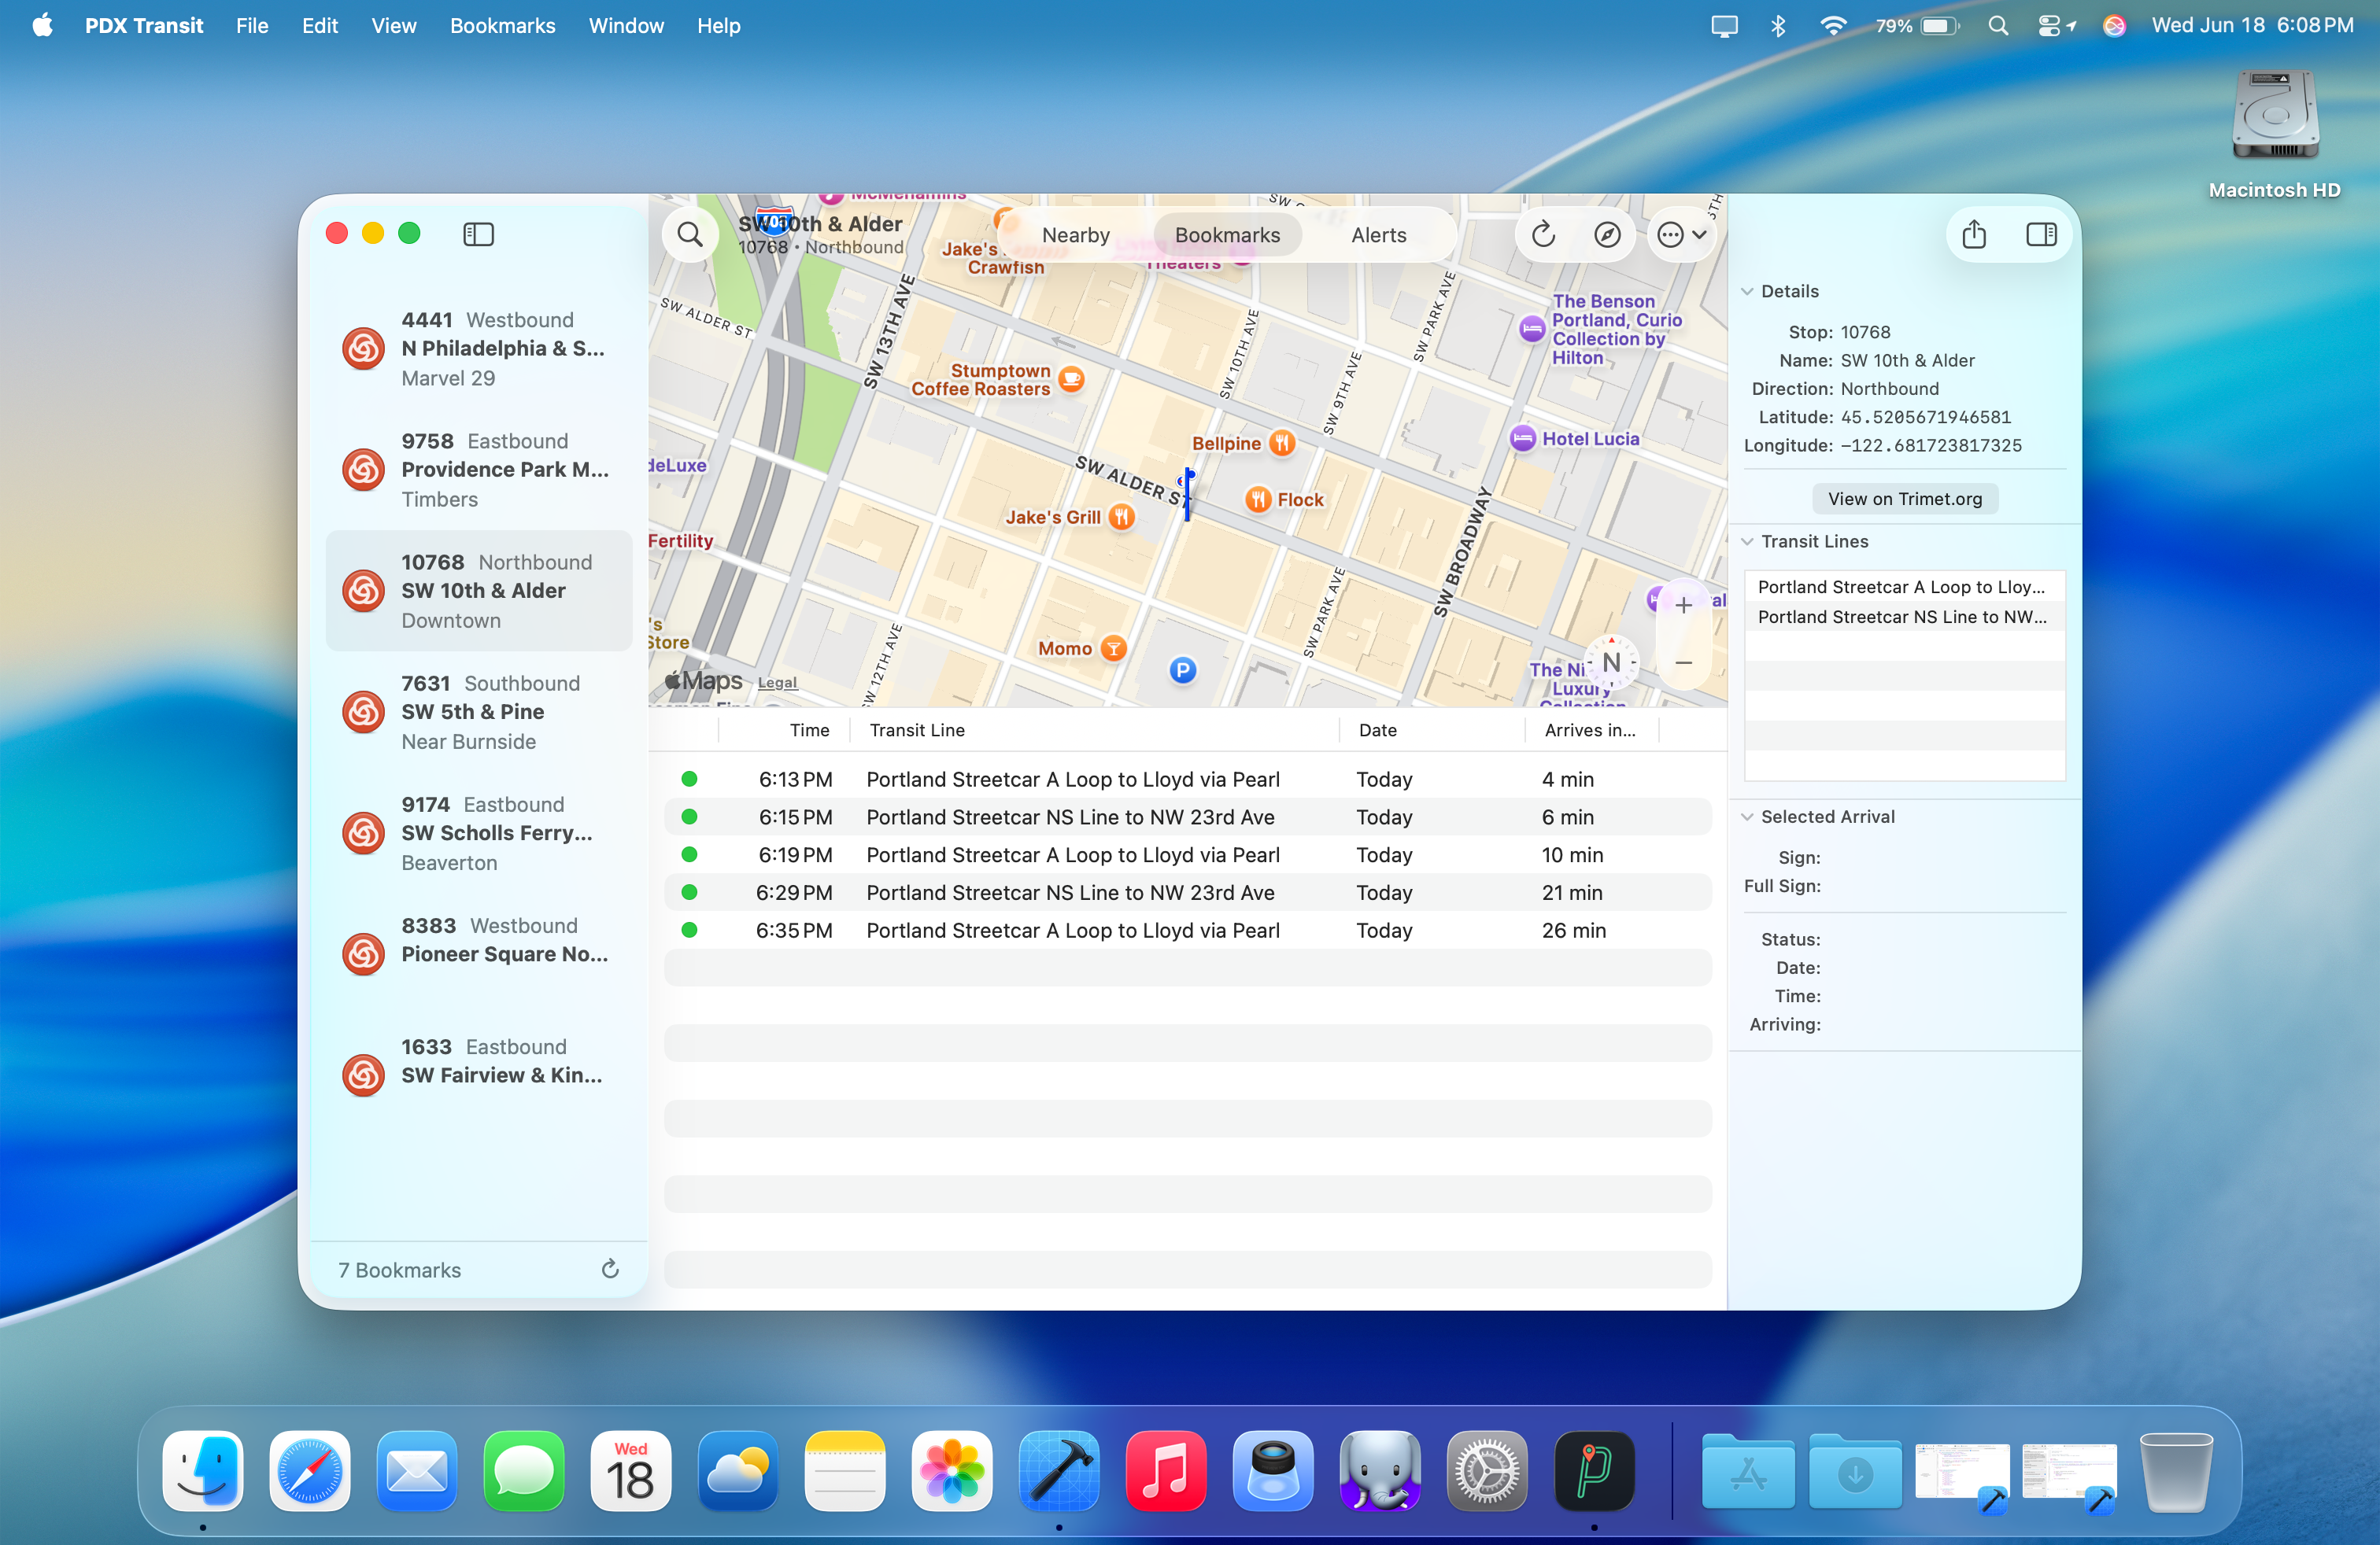Click the Momo bar map pin
Viewport: 2380px width, 1545px height.
tap(1113, 648)
